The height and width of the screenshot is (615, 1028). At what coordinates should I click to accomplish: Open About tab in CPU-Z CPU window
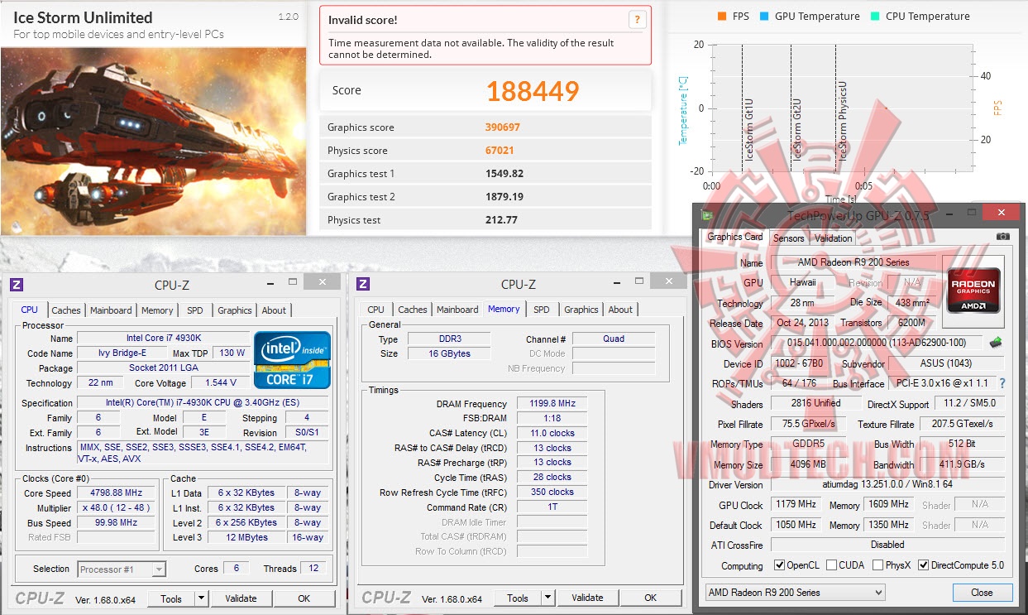point(274,310)
